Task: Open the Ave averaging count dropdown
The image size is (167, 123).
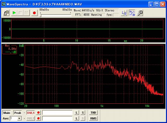Action: 19,118
